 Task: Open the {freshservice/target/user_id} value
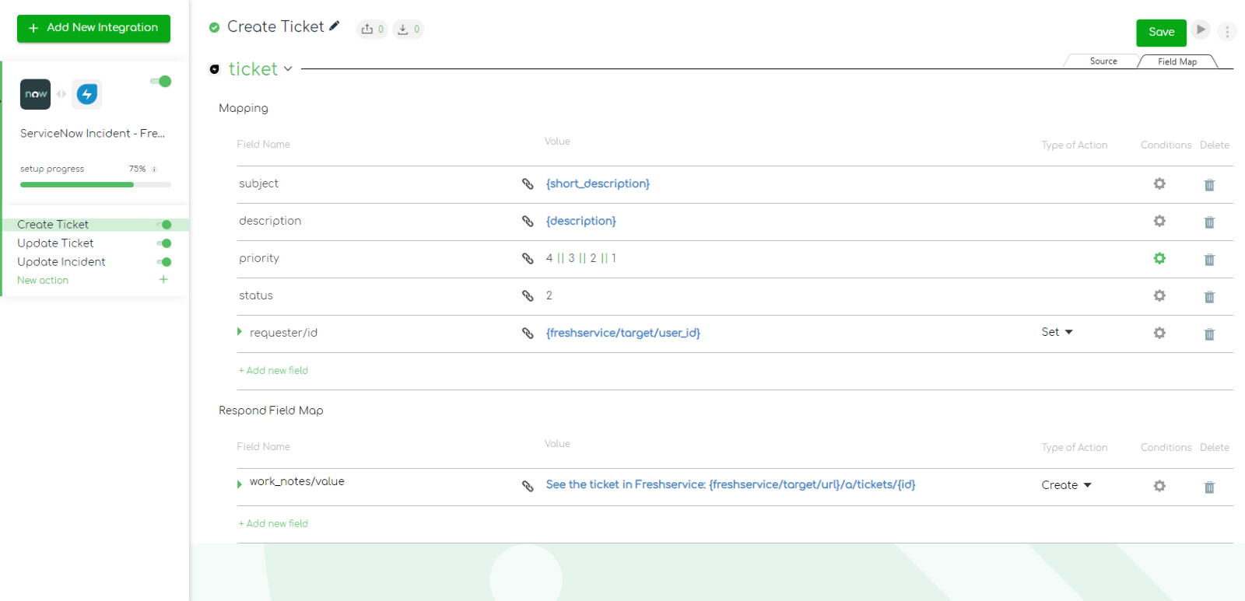coord(623,333)
